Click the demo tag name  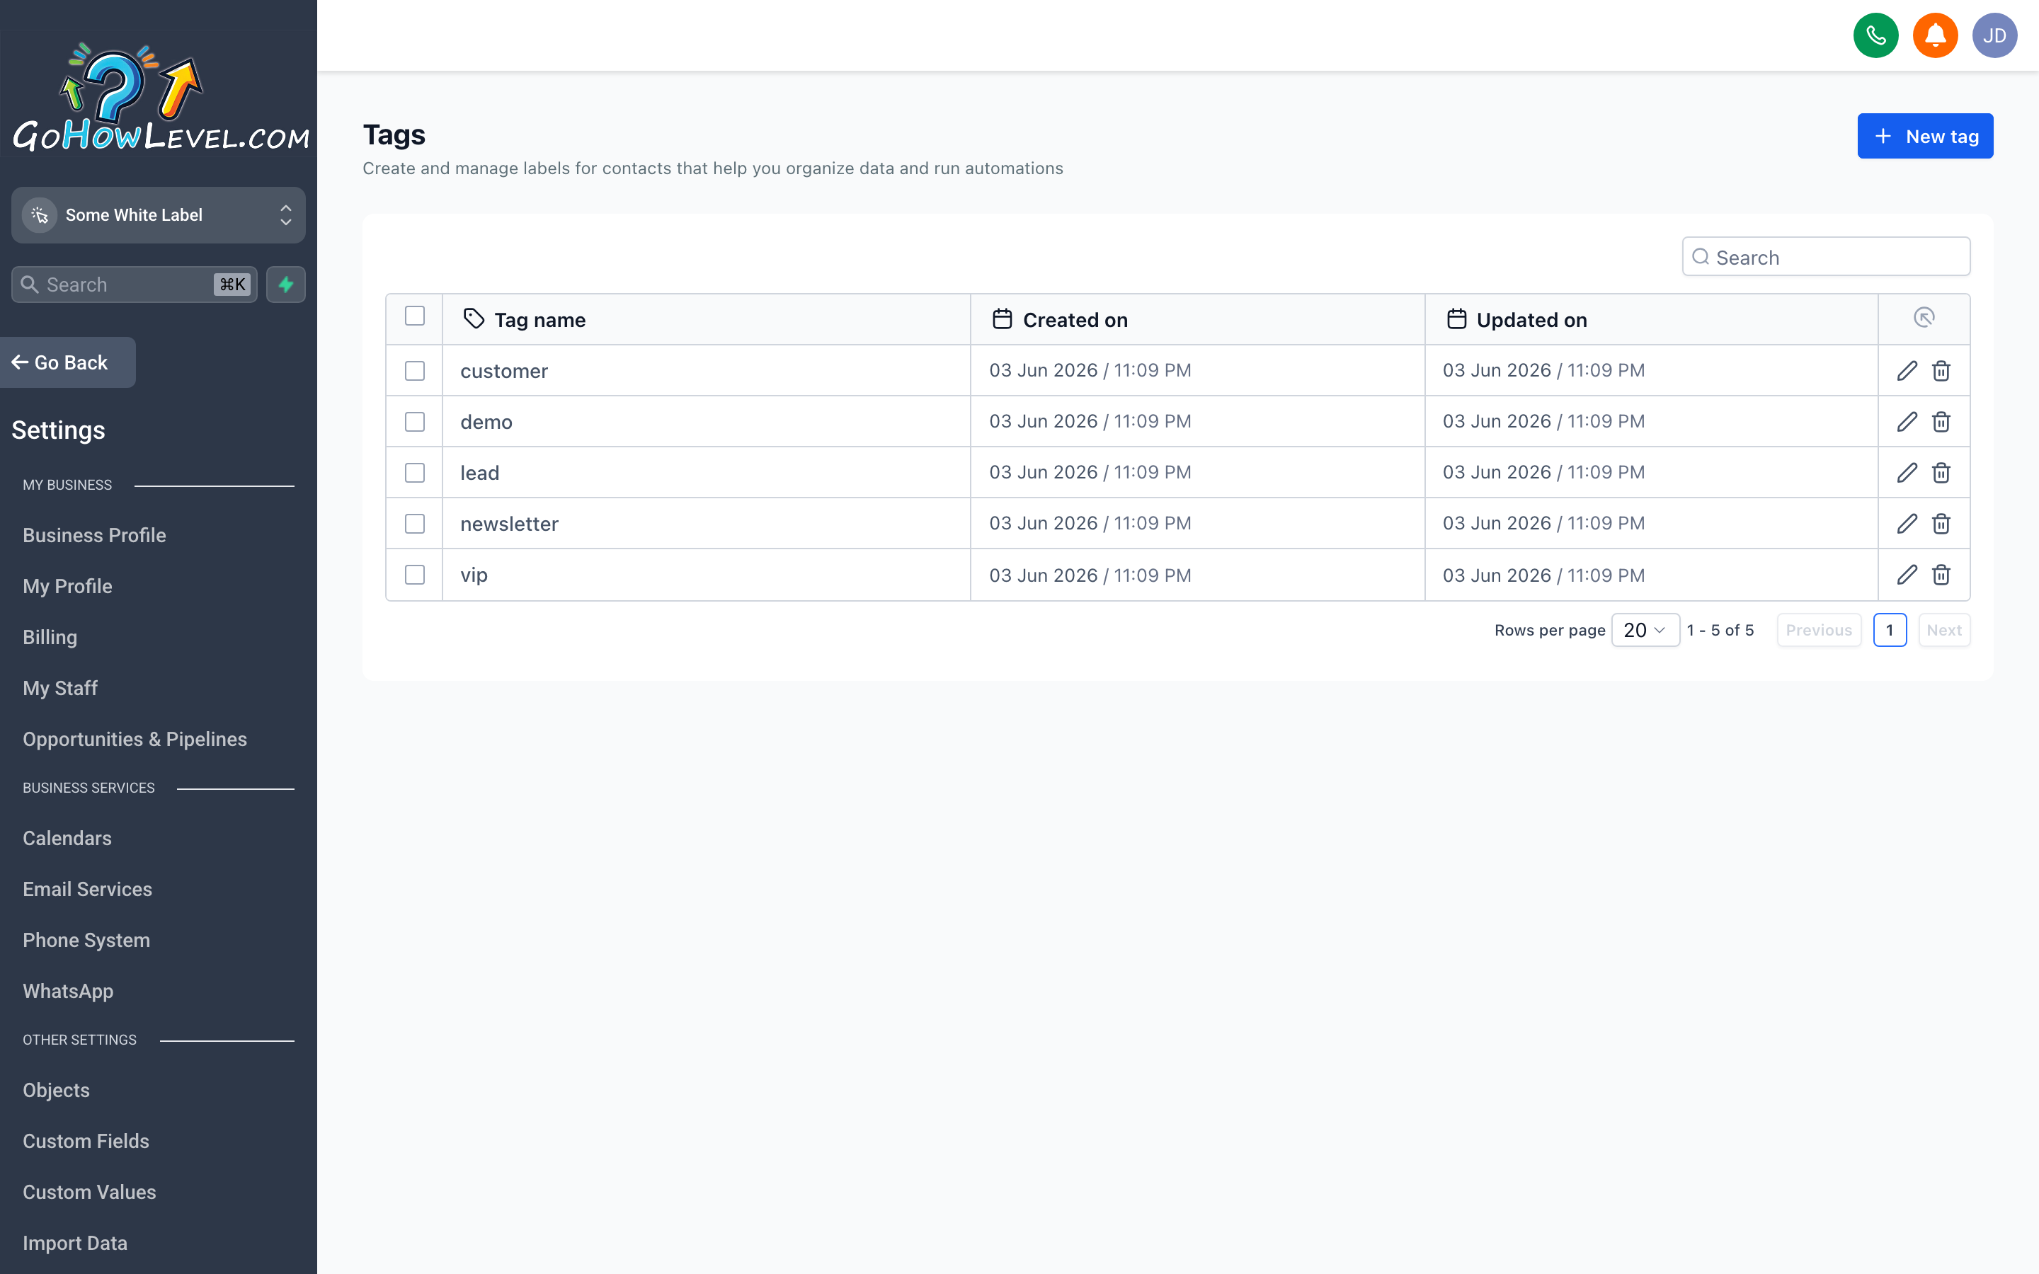486,421
